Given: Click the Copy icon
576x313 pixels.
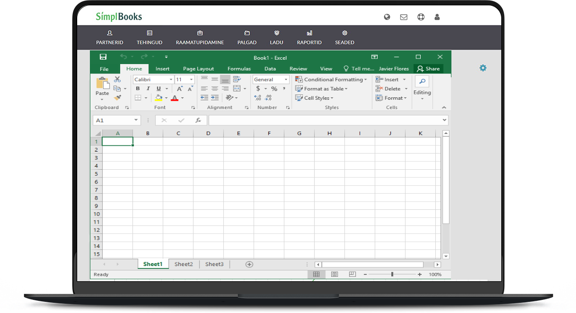Looking at the screenshot, I should click(117, 89).
